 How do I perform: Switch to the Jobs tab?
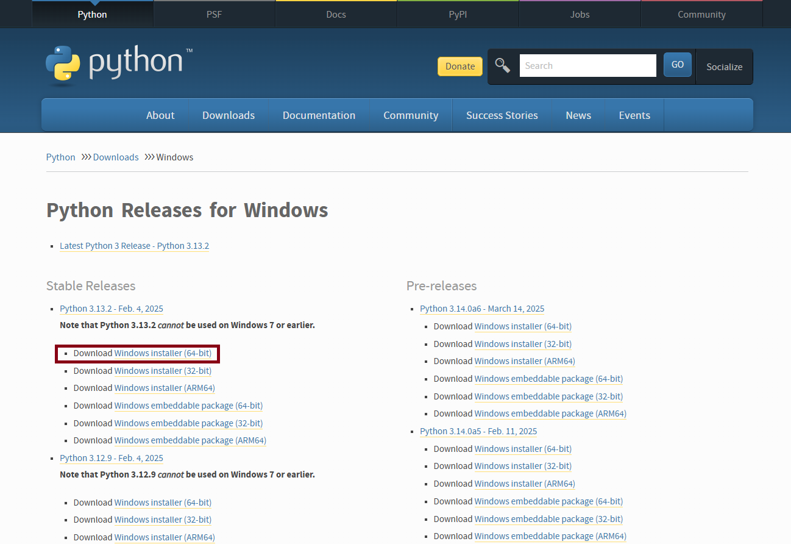(x=579, y=14)
